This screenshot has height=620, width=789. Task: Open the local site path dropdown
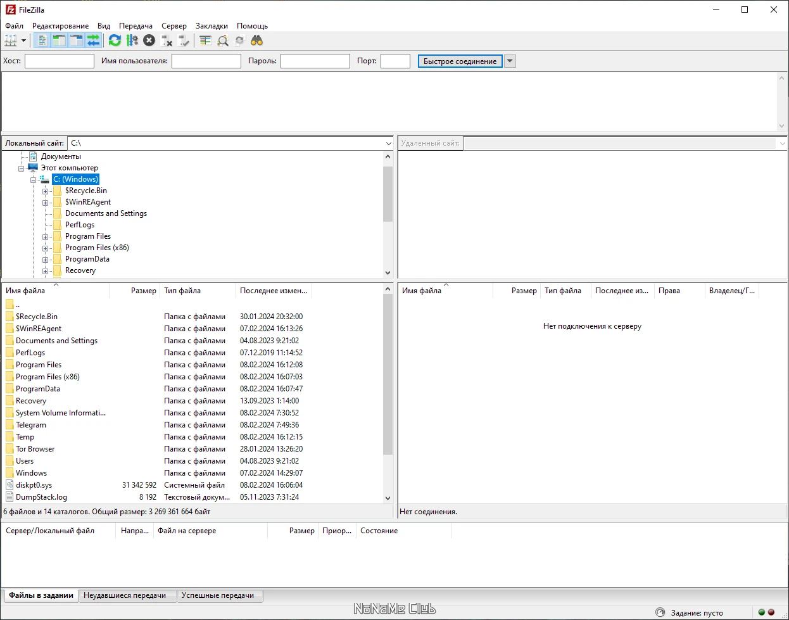pos(389,143)
